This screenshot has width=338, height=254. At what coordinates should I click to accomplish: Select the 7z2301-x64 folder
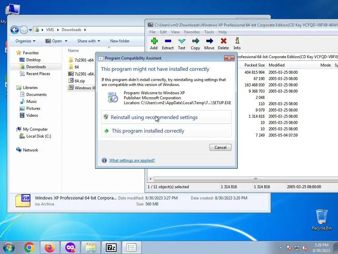point(81,60)
